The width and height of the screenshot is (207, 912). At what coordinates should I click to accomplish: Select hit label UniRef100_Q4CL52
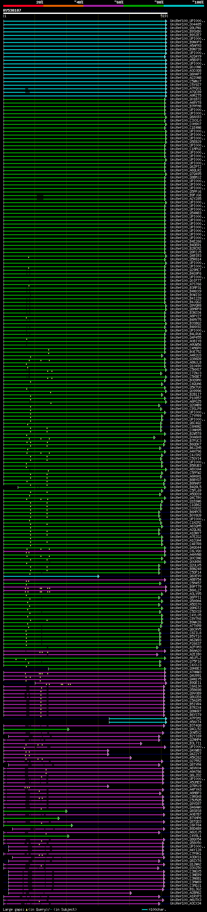pos(186,729)
